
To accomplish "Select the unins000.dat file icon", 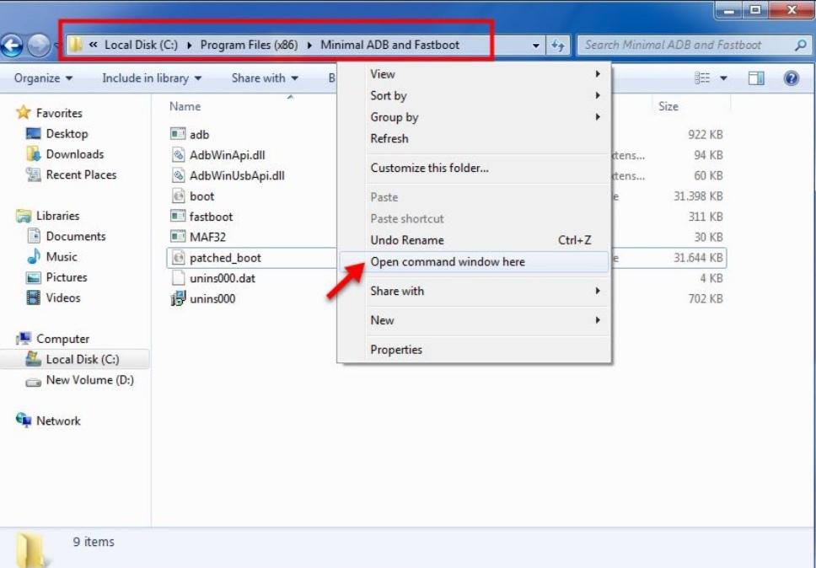I will [178, 278].
